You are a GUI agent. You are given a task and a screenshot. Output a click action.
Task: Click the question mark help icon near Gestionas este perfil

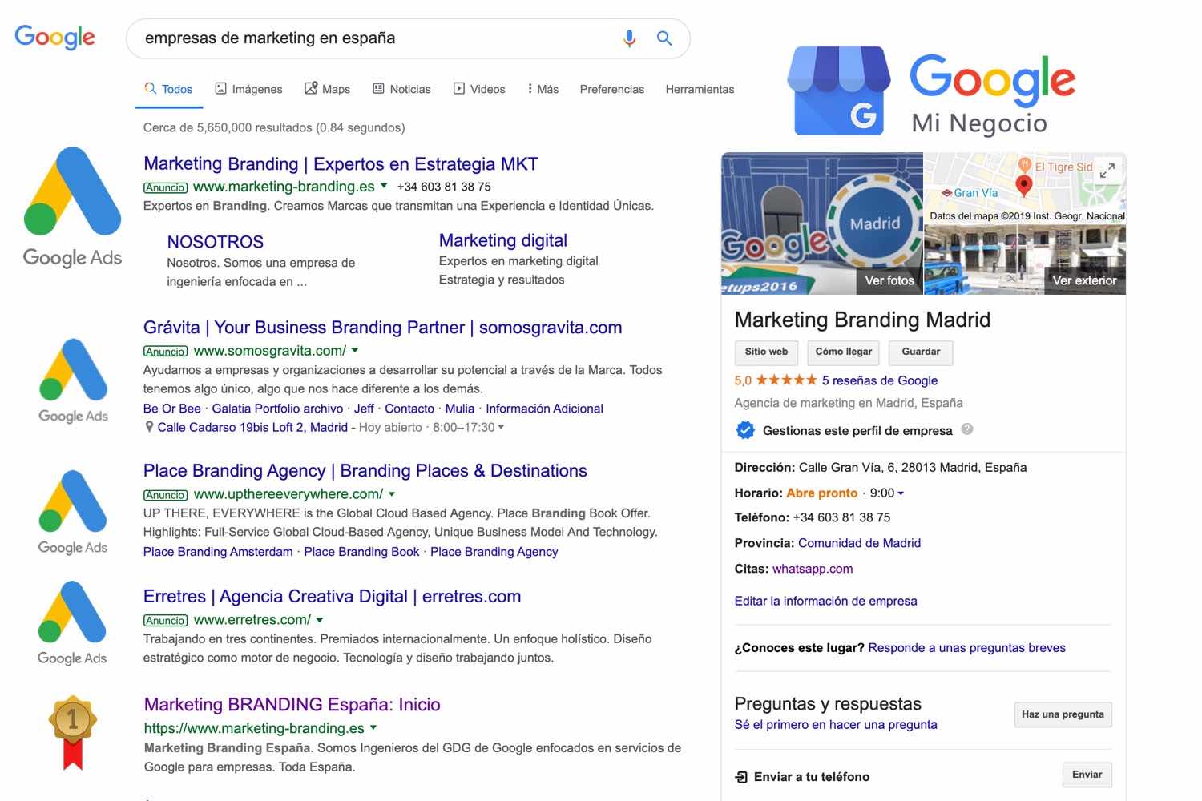tap(967, 429)
